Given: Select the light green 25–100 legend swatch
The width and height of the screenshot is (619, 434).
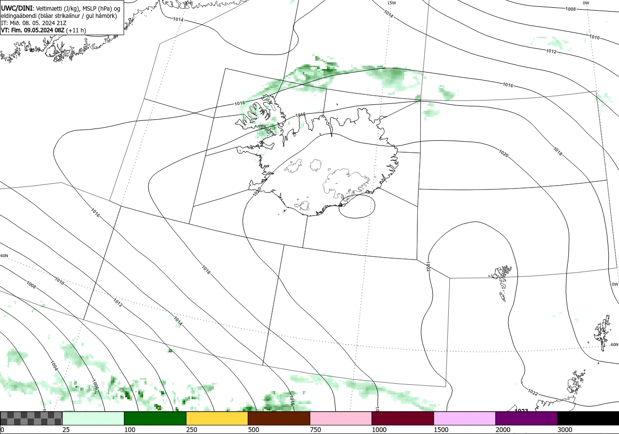Looking at the screenshot, I should (93, 418).
